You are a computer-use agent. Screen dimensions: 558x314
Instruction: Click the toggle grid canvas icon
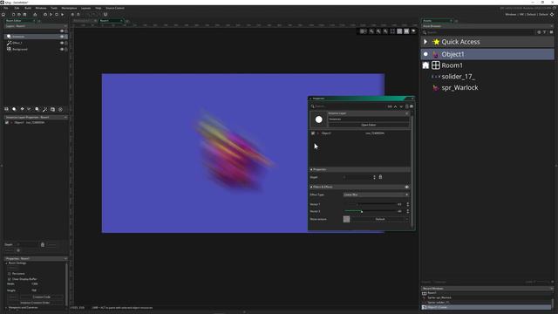click(x=363, y=31)
